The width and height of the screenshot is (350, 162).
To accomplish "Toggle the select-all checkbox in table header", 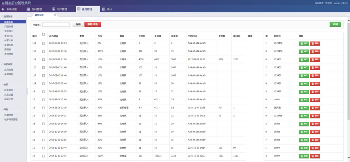I will click(x=43, y=34).
